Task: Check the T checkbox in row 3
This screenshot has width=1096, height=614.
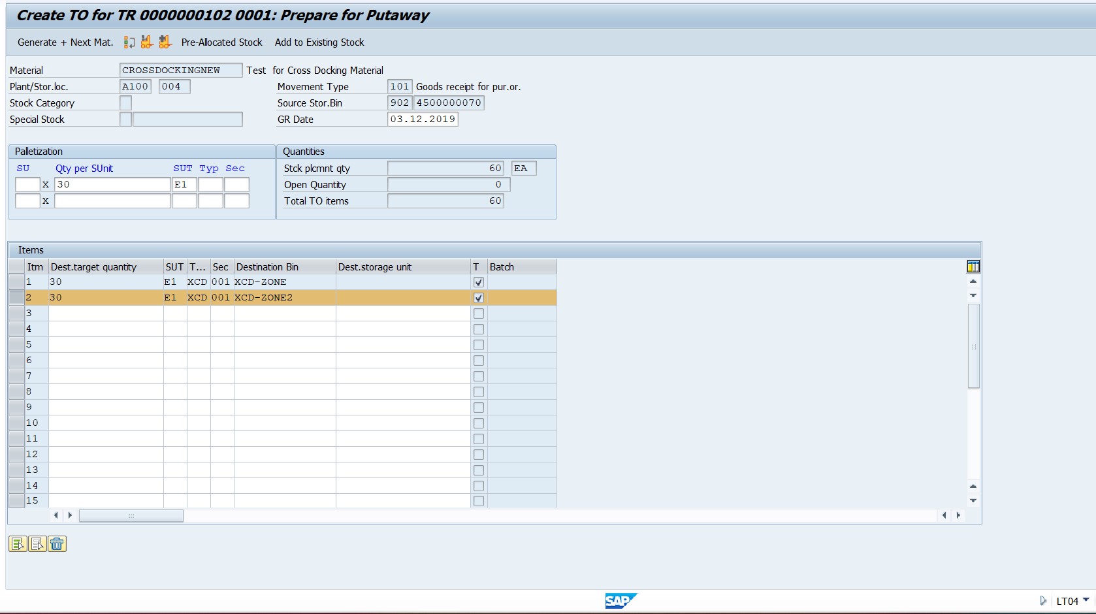Action: (479, 314)
